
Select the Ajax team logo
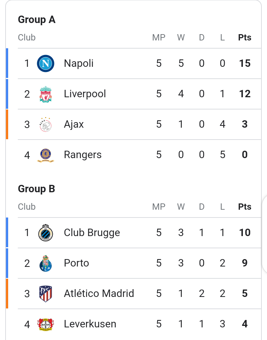(x=46, y=124)
